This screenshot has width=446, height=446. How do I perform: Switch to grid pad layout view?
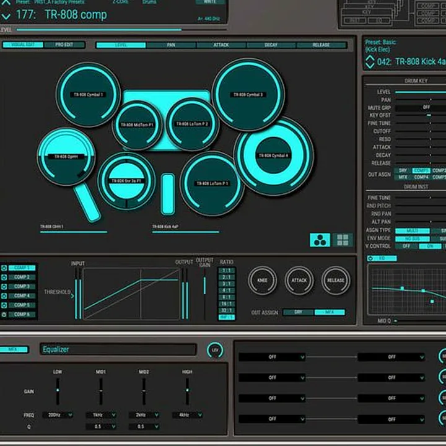pyautogui.click(x=342, y=240)
